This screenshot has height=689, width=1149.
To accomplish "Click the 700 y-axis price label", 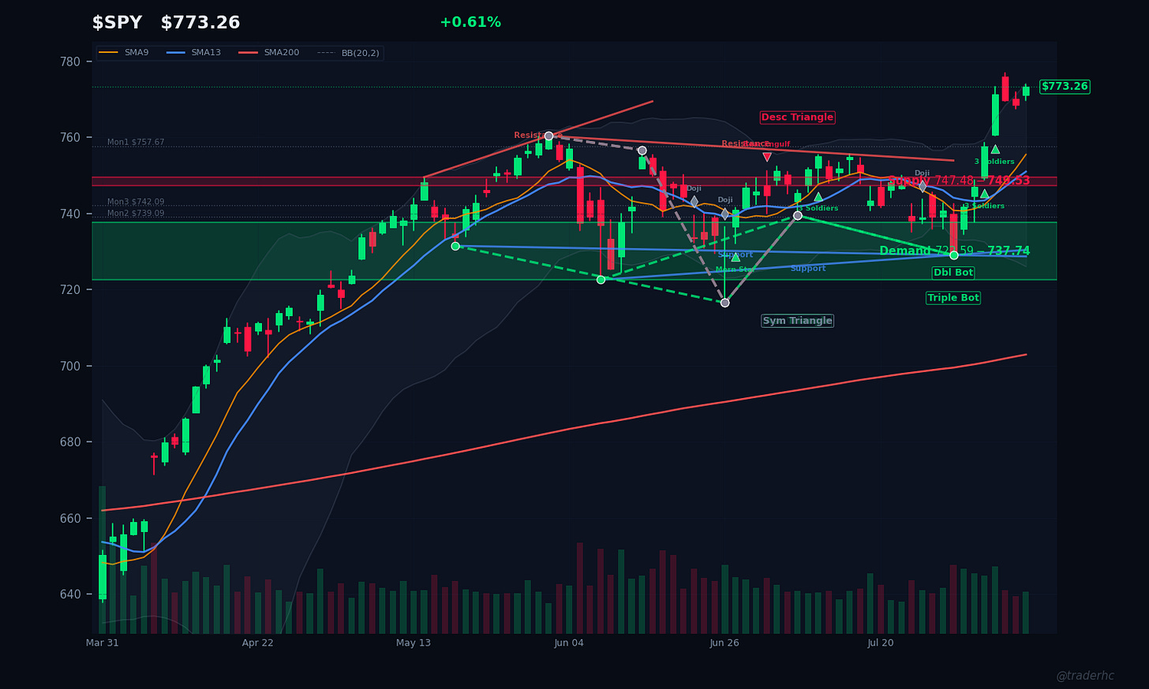I will click(x=70, y=366).
